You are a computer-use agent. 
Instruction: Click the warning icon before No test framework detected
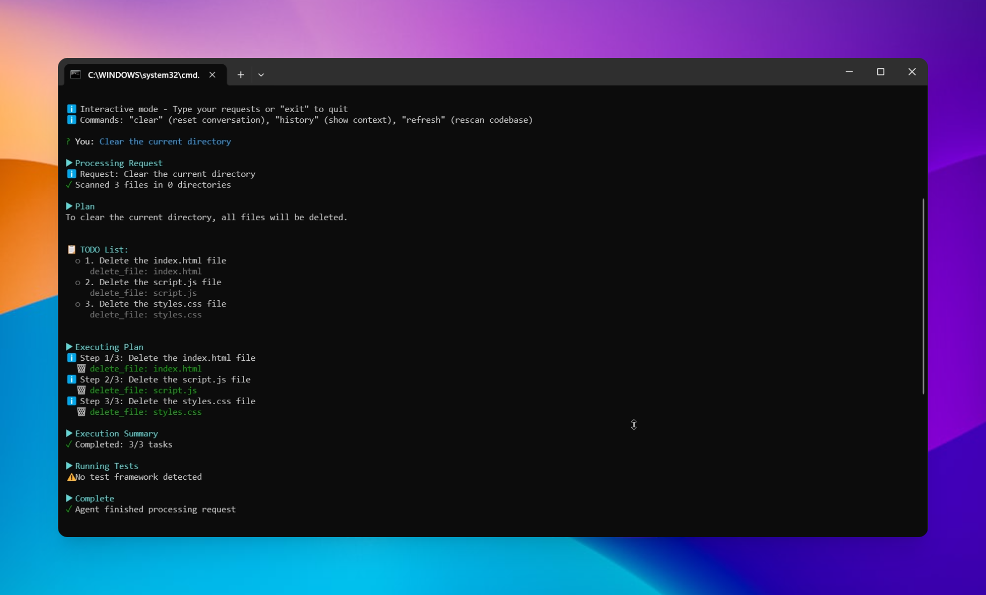71,477
